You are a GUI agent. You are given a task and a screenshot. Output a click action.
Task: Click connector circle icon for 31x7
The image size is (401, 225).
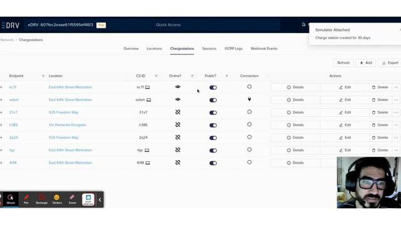[249, 112]
